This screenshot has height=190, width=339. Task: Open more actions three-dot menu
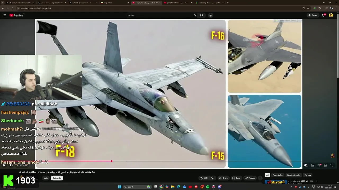(x=260, y=178)
